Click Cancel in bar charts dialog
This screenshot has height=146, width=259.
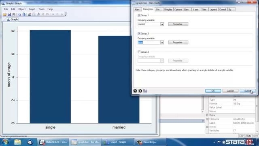pos(230,91)
